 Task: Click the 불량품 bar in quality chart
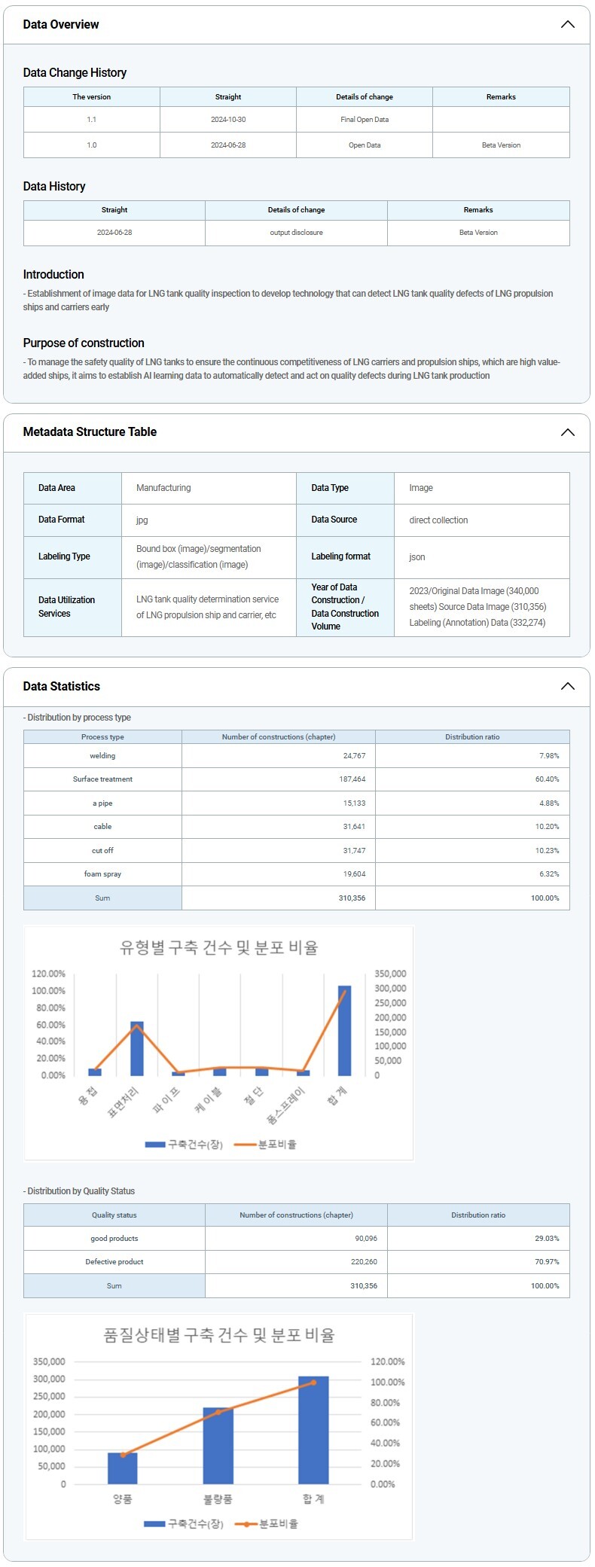[x=218, y=1445]
